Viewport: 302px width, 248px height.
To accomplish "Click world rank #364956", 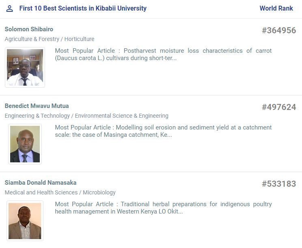I will pyautogui.click(x=279, y=30).
